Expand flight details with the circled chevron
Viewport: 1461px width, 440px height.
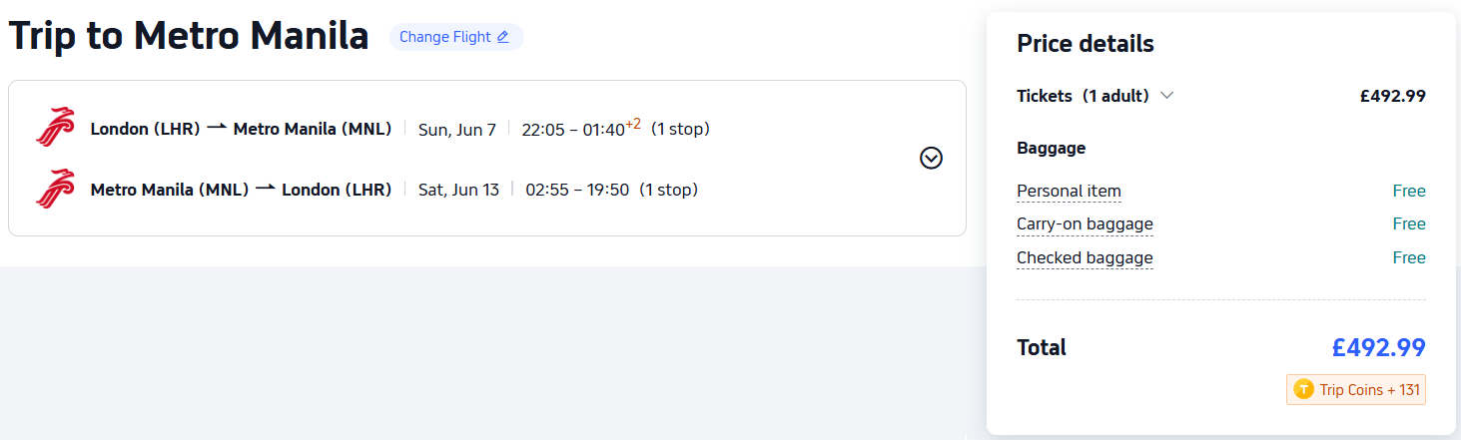coord(931,158)
